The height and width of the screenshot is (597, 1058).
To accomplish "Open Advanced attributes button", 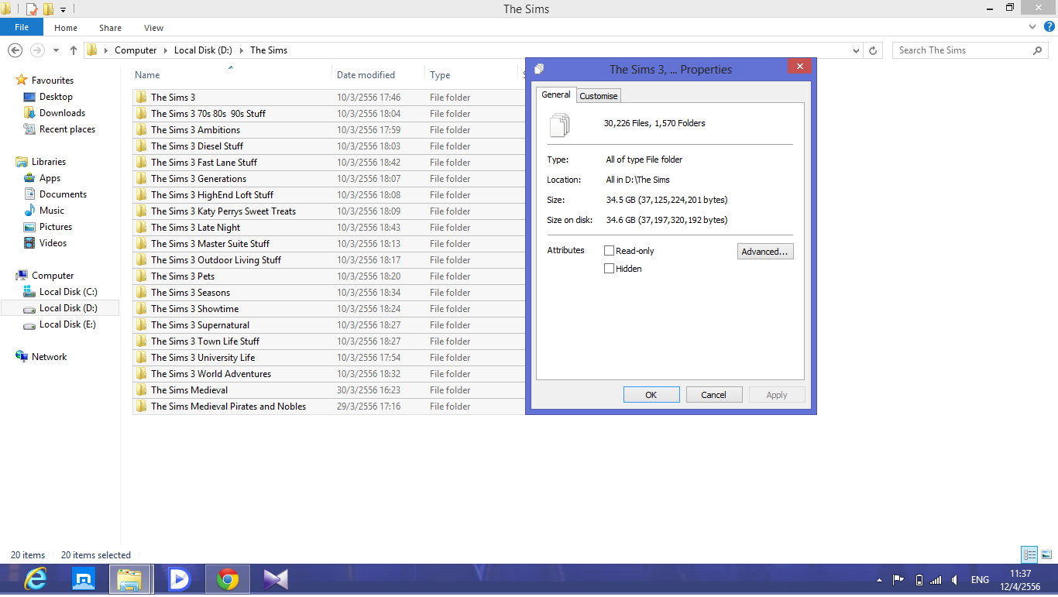I will click(765, 252).
